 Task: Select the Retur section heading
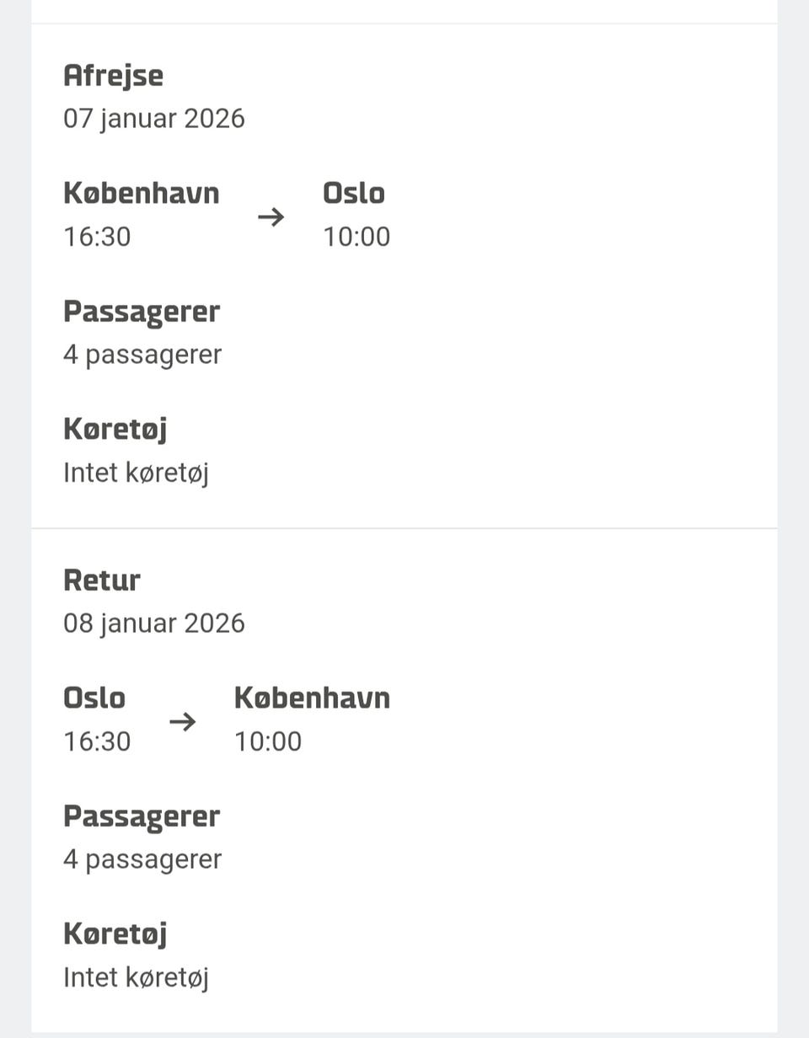point(101,581)
